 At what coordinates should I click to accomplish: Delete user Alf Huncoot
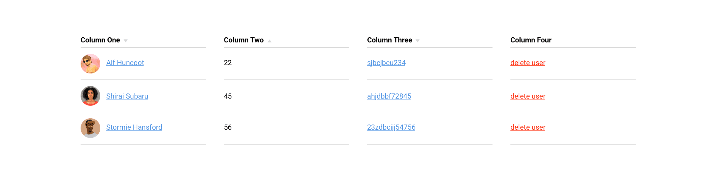pyautogui.click(x=528, y=63)
